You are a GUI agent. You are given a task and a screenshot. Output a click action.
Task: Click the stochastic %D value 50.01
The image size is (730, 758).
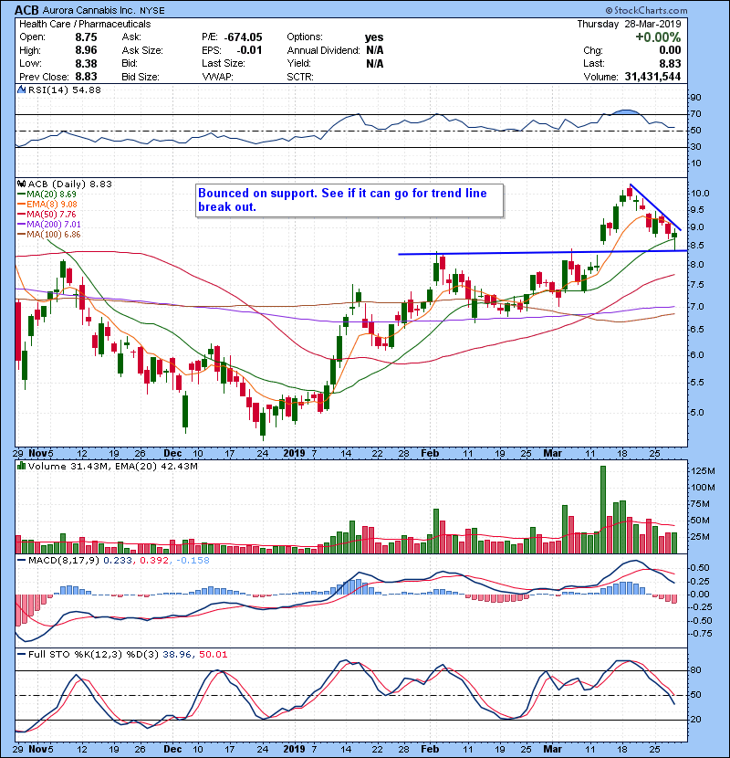[213, 654]
